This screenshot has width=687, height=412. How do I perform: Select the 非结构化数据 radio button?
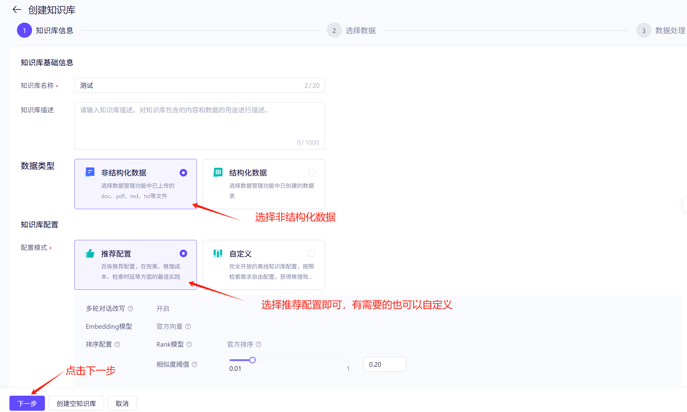pos(183,173)
